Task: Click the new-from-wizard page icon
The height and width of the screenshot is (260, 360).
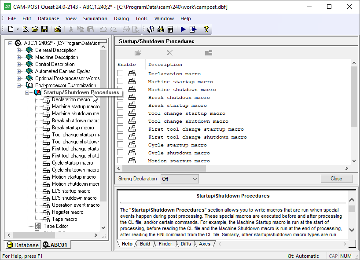Action: (26, 29)
